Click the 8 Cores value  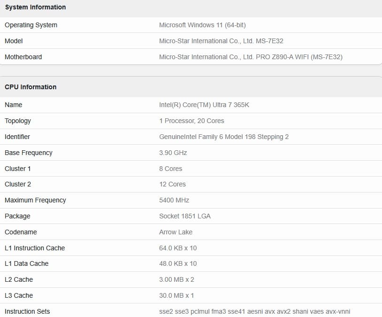[170, 169]
